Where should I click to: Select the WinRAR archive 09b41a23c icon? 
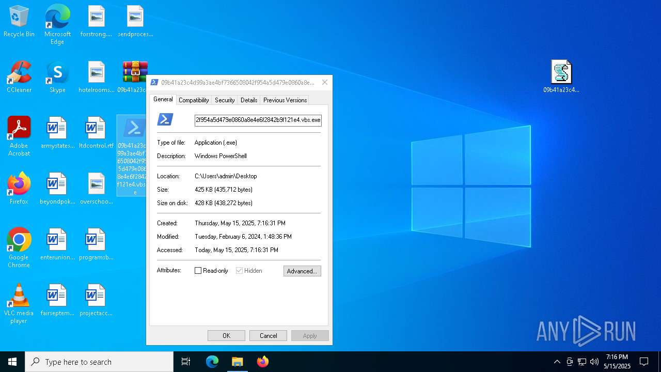click(134, 78)
